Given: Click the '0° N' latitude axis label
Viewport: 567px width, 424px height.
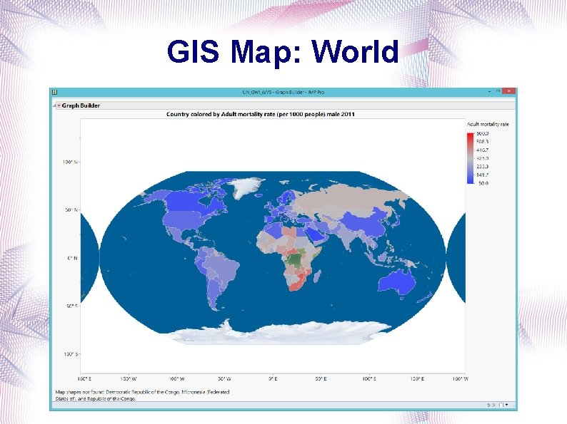Looking at the screenshot, I should [72, 259].
